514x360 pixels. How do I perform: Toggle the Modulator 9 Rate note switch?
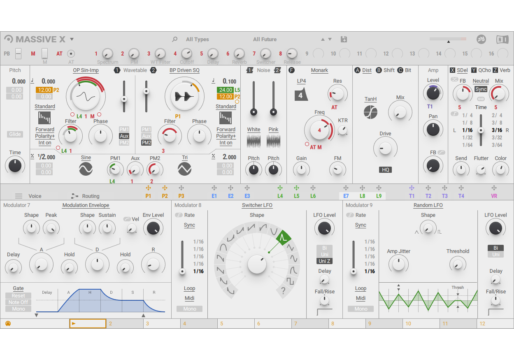[x=349, y=215]
